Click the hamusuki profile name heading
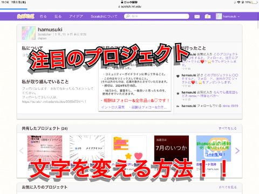 coord(50,30)
